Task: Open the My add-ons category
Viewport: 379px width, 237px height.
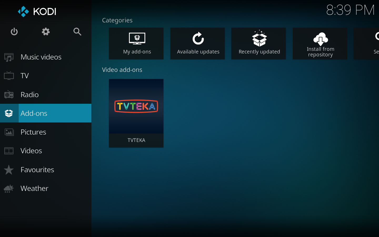Action: click(136, 43)
